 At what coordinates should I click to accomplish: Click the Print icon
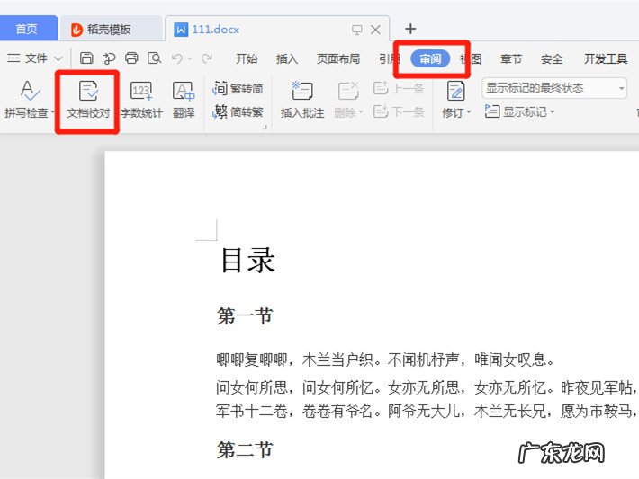tap(131, 58)
